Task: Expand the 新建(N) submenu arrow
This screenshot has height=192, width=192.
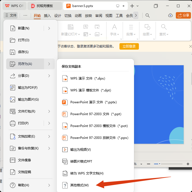Action: click(x=49, y=28)
